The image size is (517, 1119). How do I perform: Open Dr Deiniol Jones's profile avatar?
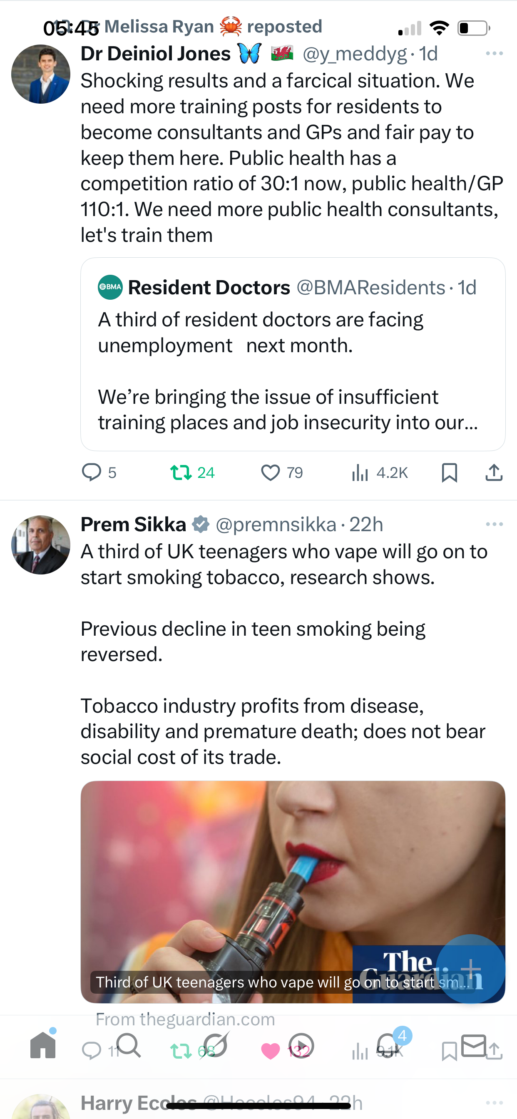click(x=41, y=74)
